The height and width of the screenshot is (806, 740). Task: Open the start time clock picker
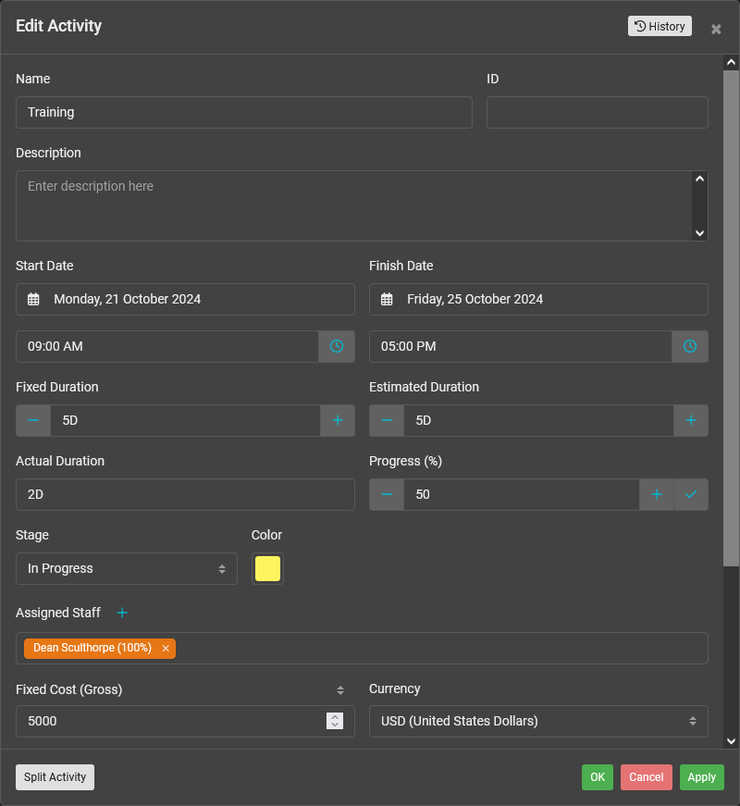point(337,346)
